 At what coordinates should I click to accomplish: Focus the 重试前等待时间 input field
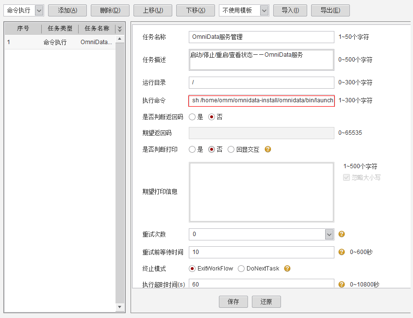tap(262, 252)
